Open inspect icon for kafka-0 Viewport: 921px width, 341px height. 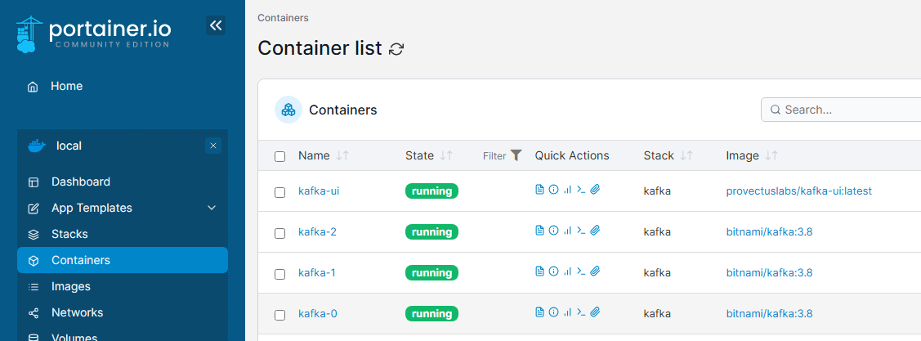tap(553, 312)
